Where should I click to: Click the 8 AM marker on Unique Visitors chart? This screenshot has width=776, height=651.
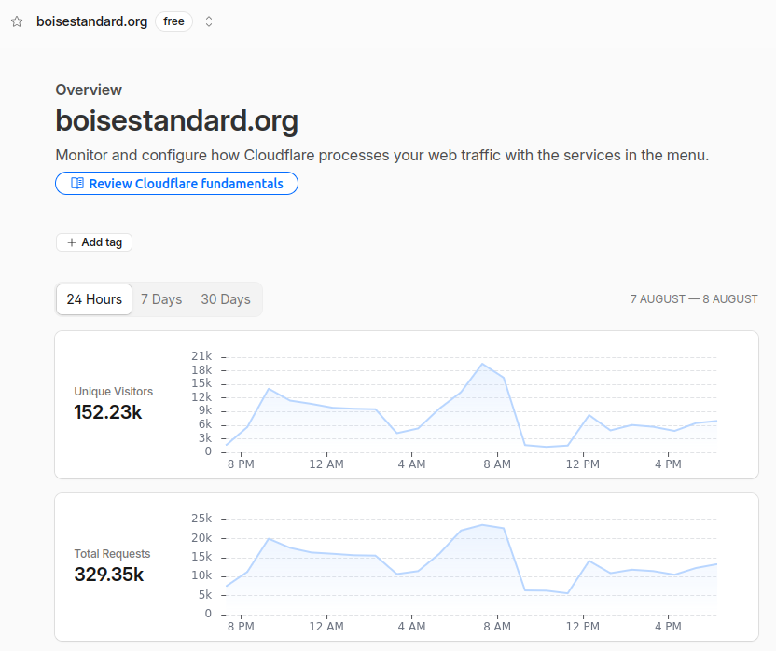[497, 464]
